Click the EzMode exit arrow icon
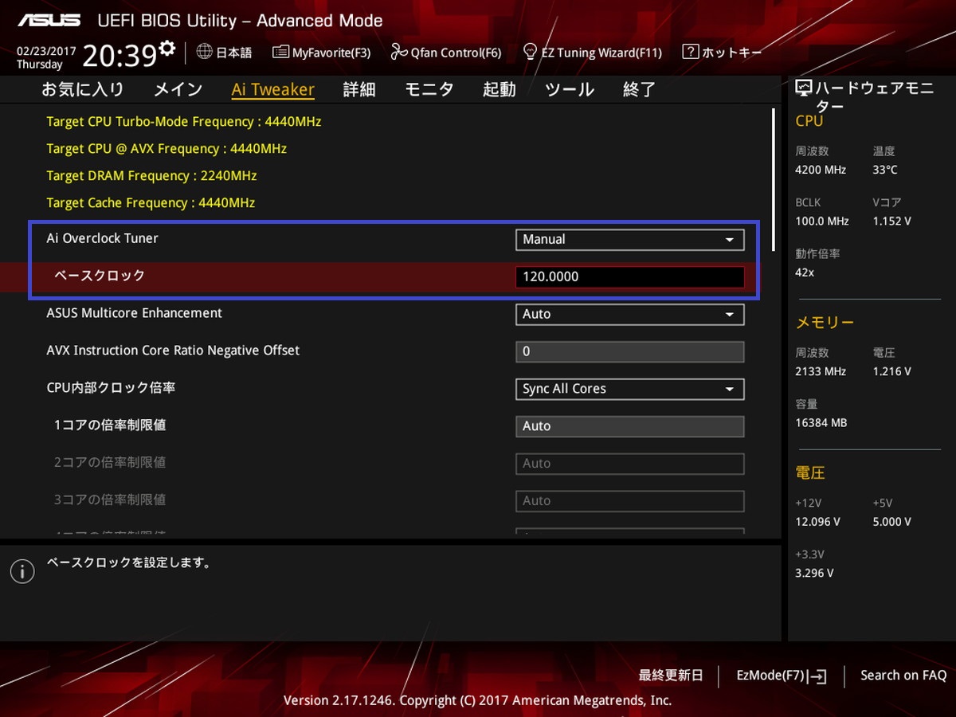956x717 pixels. pos(818,676)
